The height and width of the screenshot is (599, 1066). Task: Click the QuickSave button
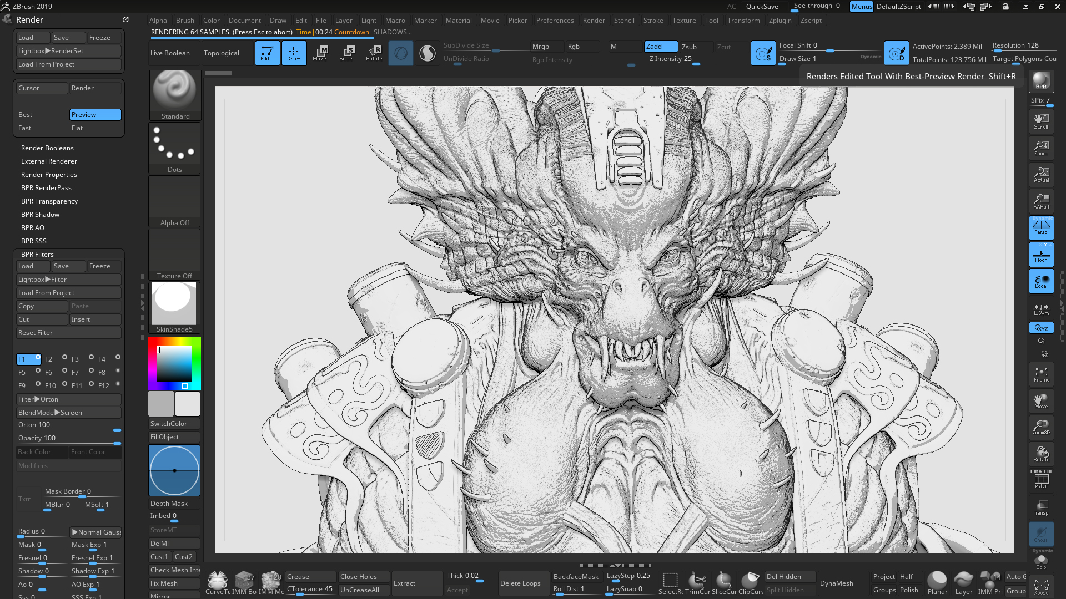tap(762, 6)
